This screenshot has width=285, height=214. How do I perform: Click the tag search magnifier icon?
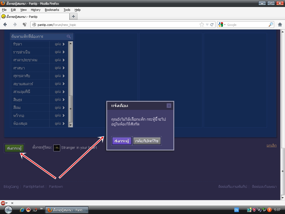(x=69, y=37)
